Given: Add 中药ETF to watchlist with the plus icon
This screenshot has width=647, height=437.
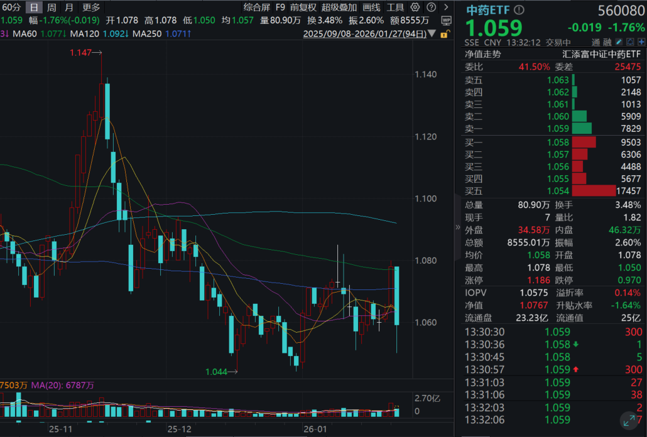Looking at the screenshot, I should (641, 42).
